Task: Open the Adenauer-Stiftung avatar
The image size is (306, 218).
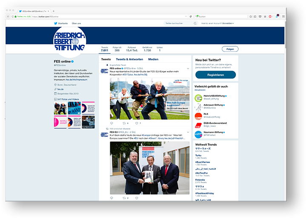Action: [198, 107]
